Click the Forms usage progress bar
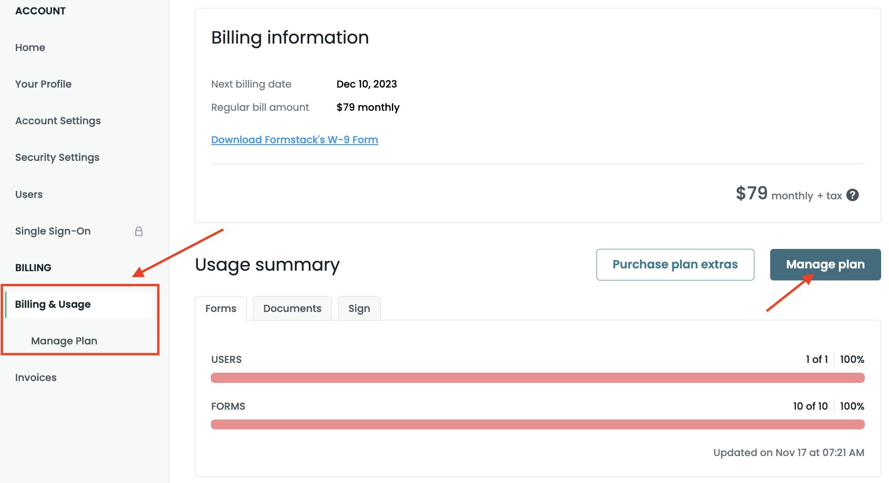 537,424
